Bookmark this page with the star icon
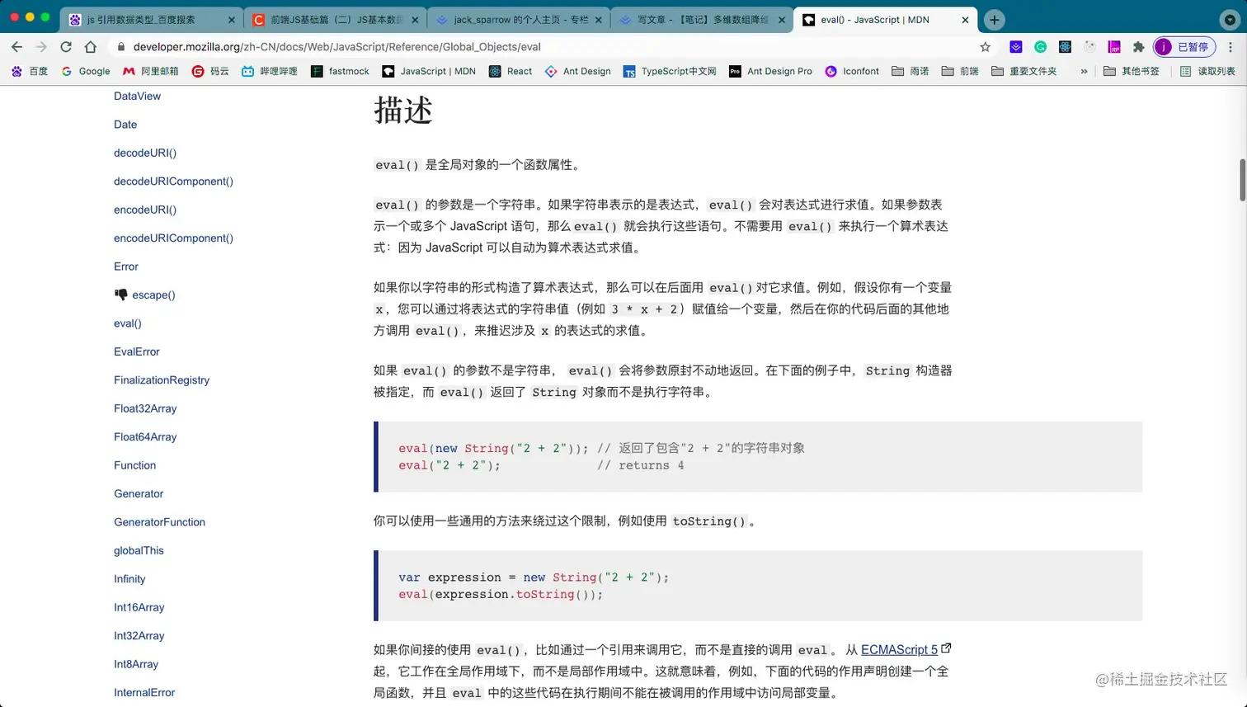Screen dimensions: 1247x707 985,47
